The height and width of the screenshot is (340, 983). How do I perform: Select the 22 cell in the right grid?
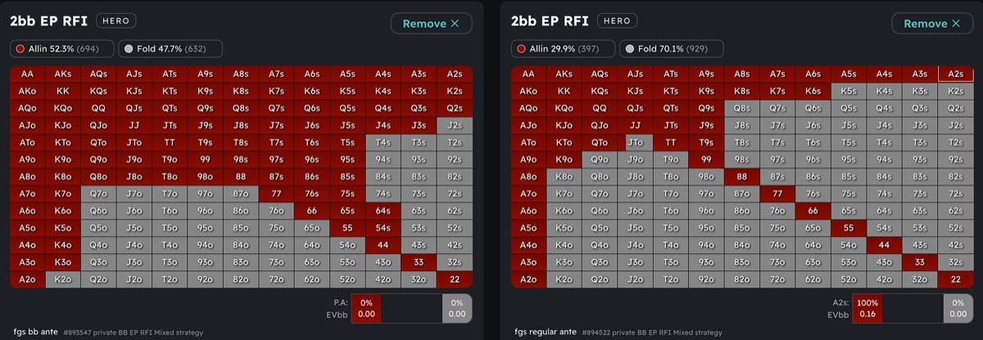point(955,279)
